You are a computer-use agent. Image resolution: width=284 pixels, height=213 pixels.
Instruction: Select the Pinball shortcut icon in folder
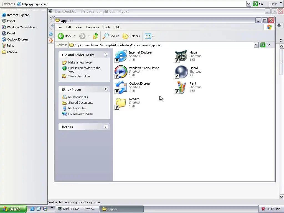coord(181,72)
